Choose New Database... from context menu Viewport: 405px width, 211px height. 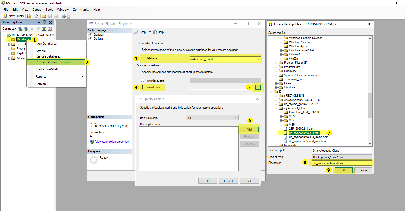click(56, 44)
